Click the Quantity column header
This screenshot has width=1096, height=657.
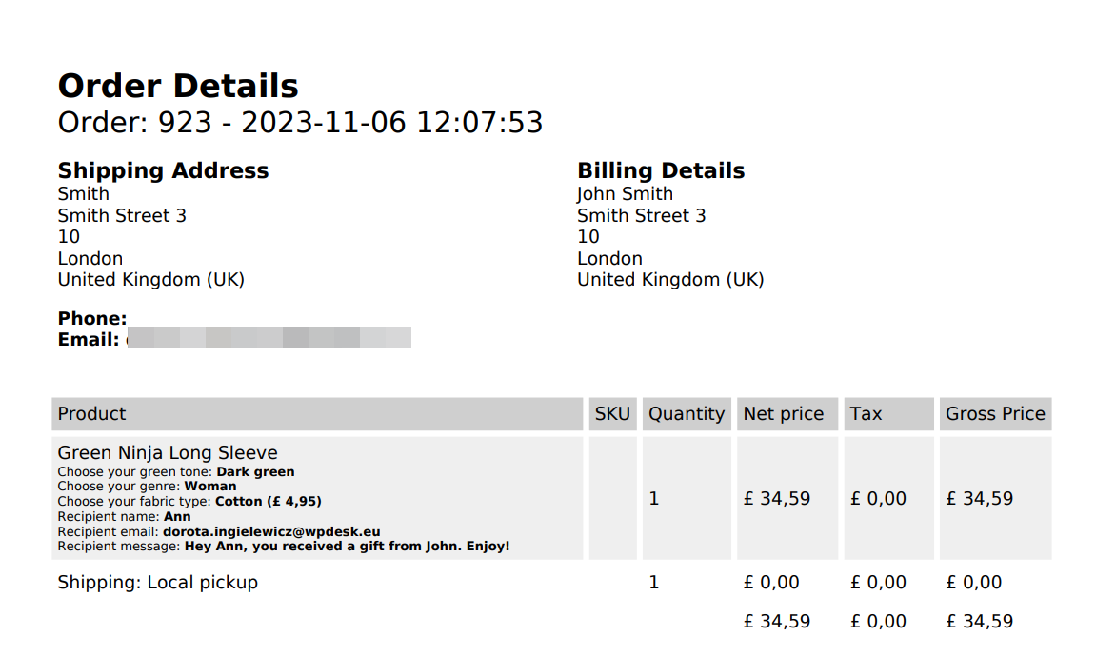(686, 414)
